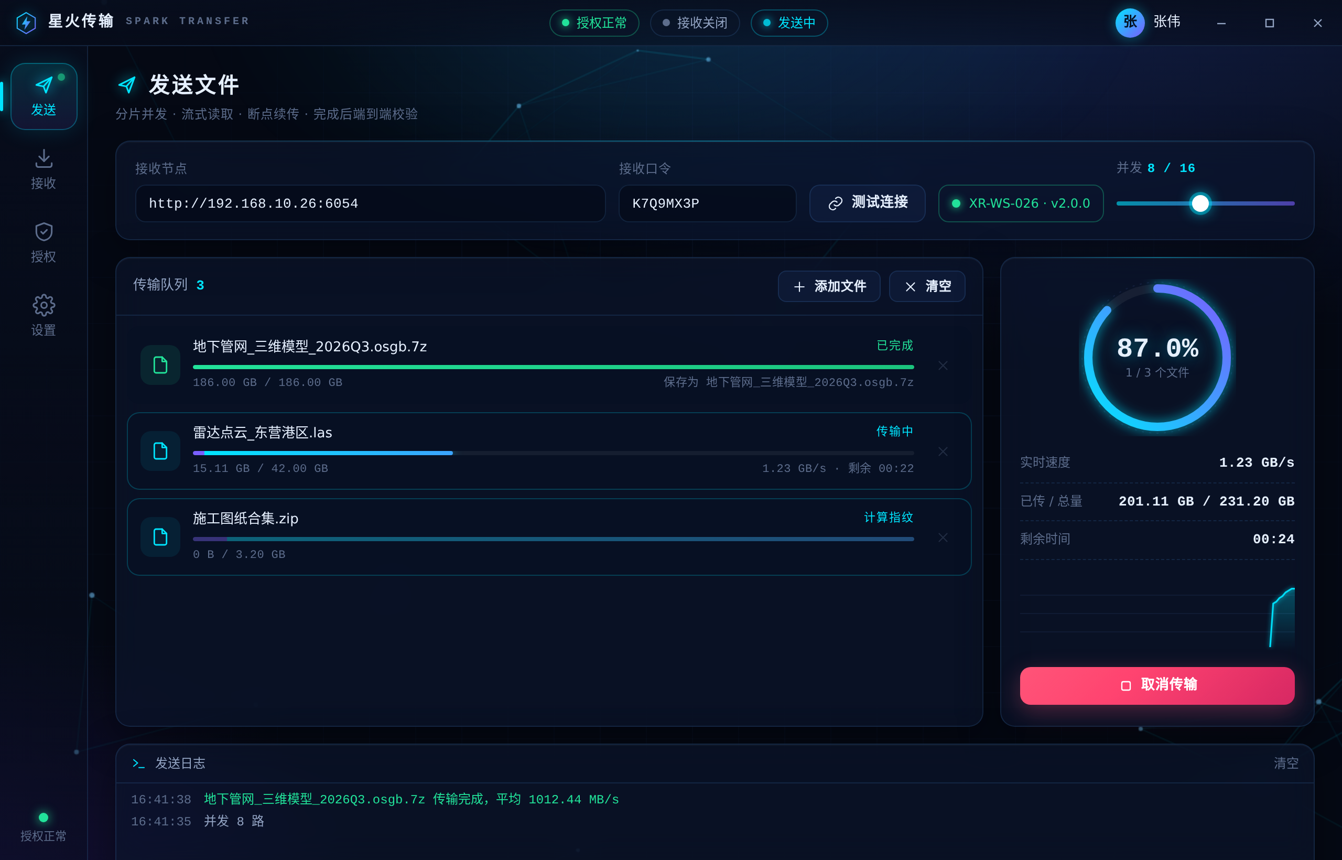
Task: Click the 并发 8 路 log line
Action: 197,822
